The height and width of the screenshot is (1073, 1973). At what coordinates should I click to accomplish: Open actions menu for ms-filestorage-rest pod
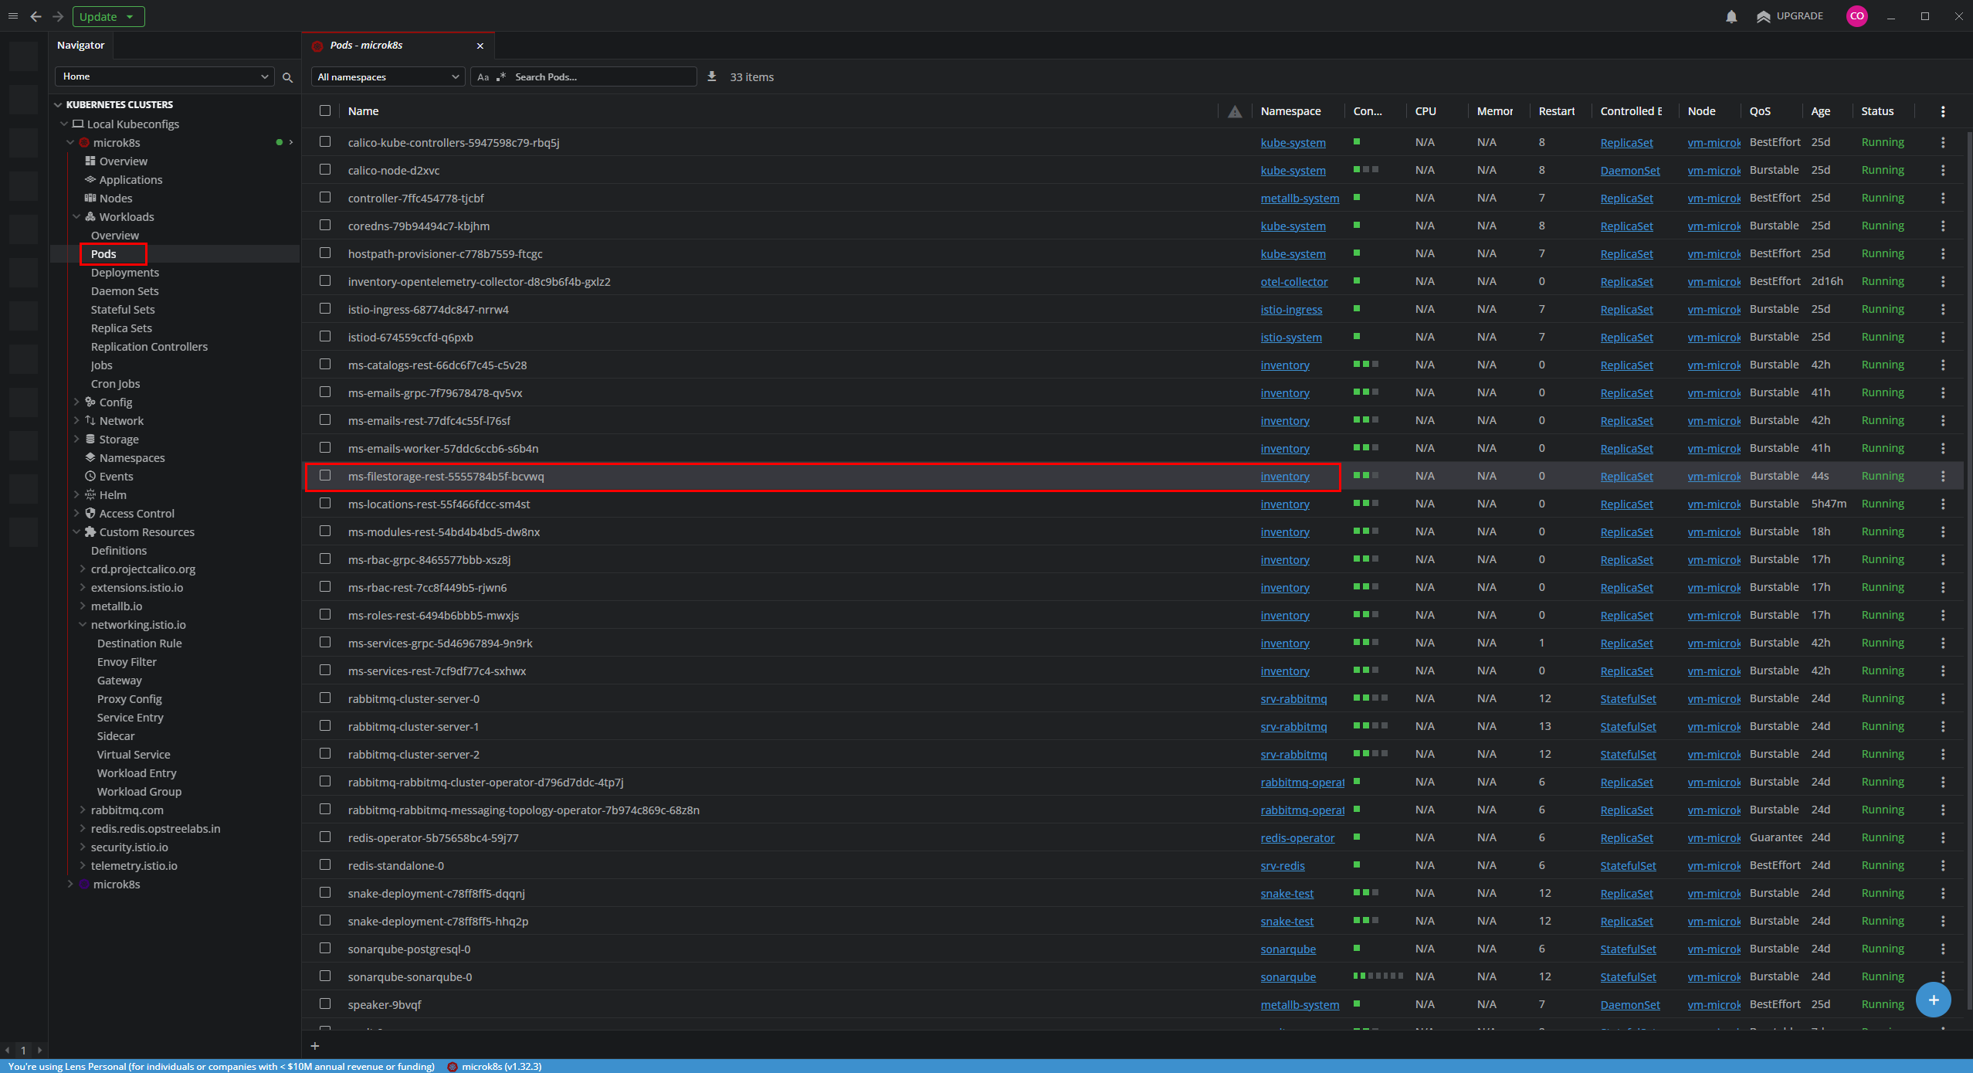[1943, 476]
